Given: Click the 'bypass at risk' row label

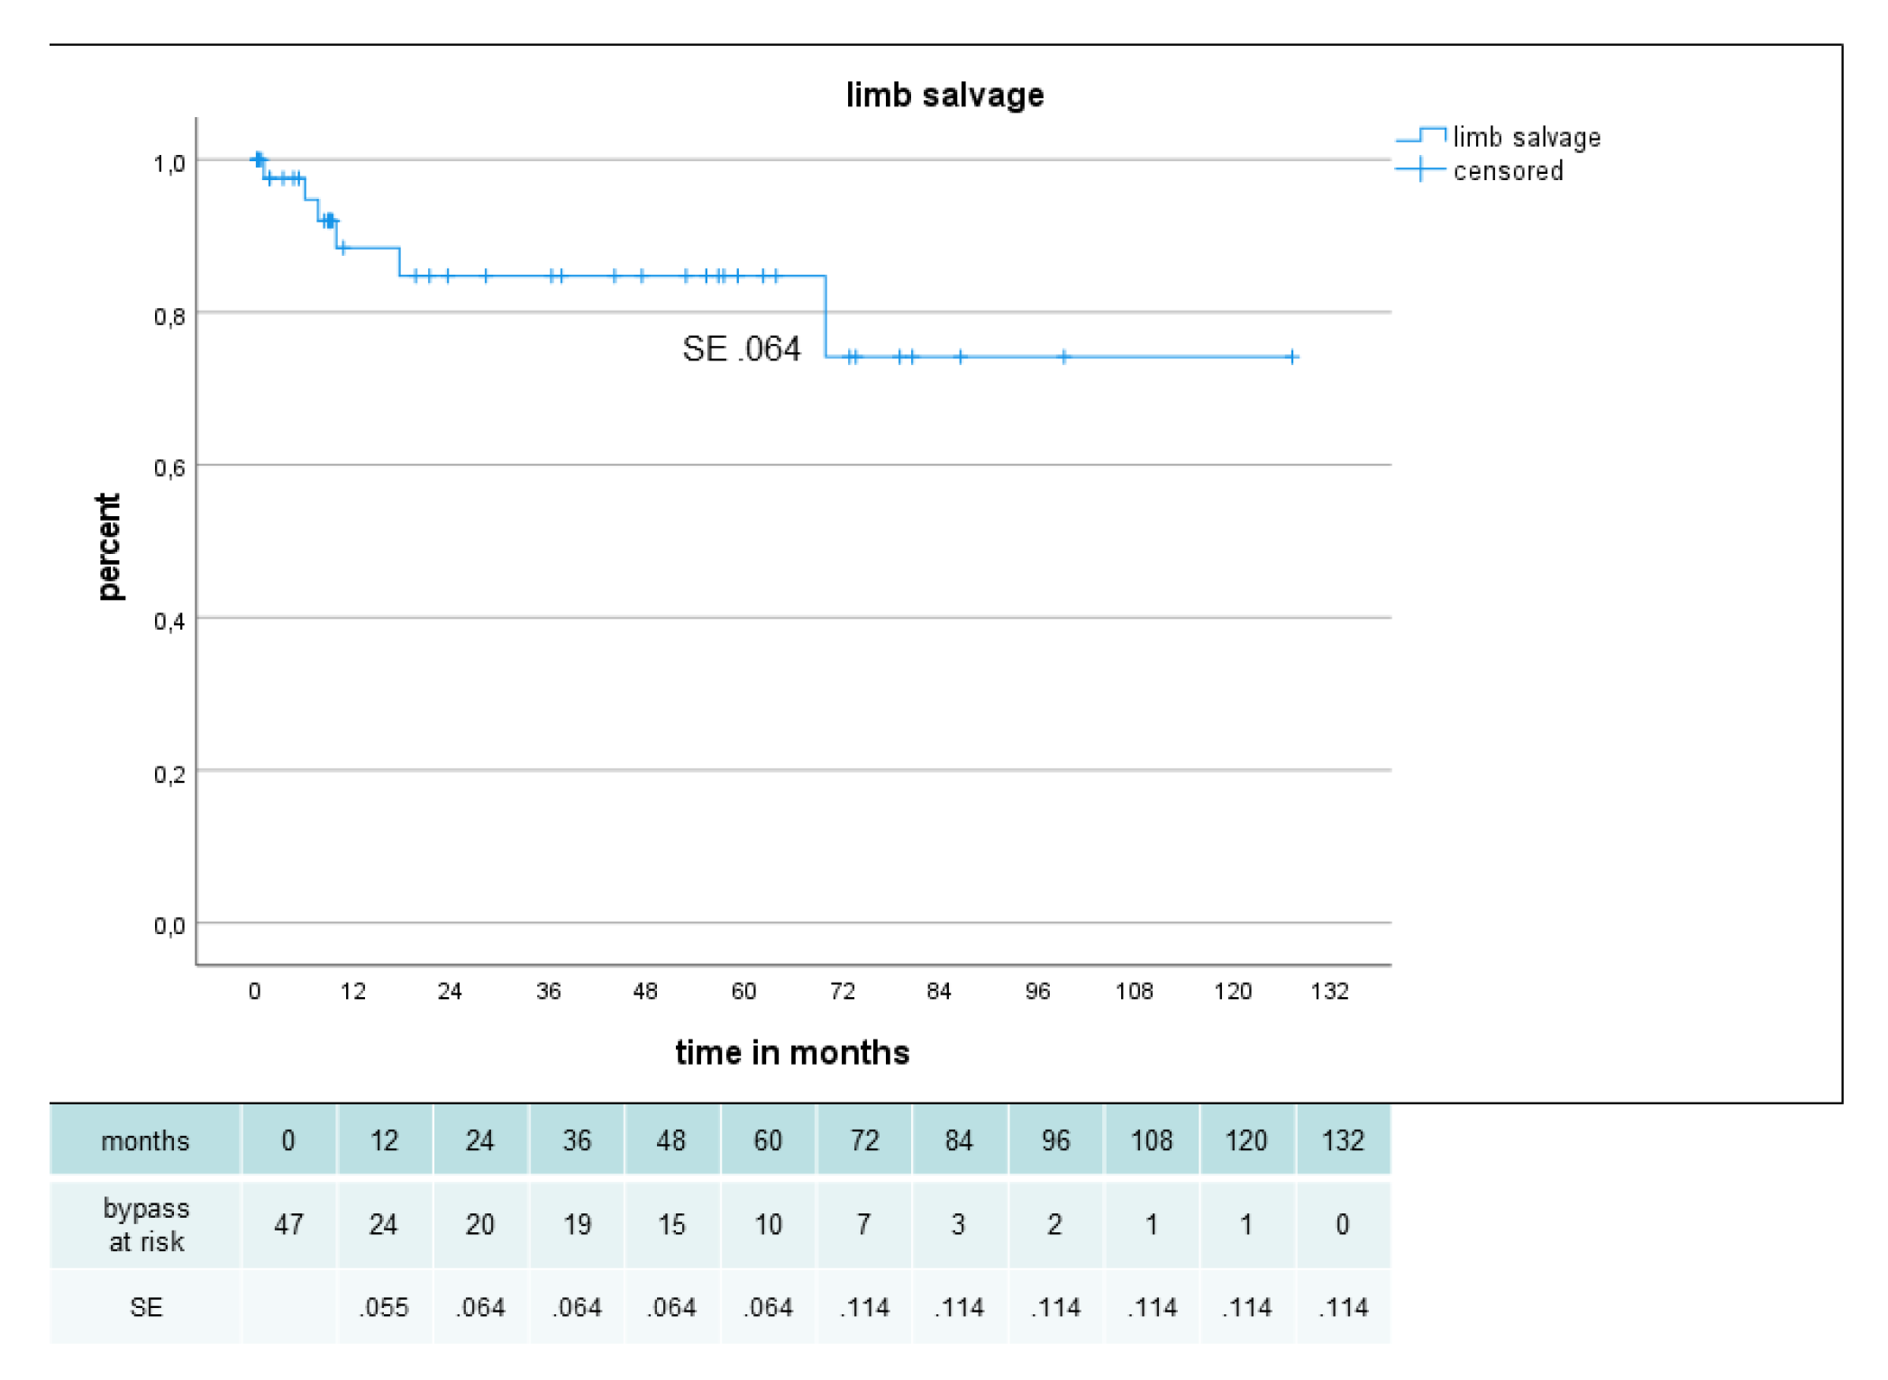Looking at the screenshot, I should [145, 1224].
